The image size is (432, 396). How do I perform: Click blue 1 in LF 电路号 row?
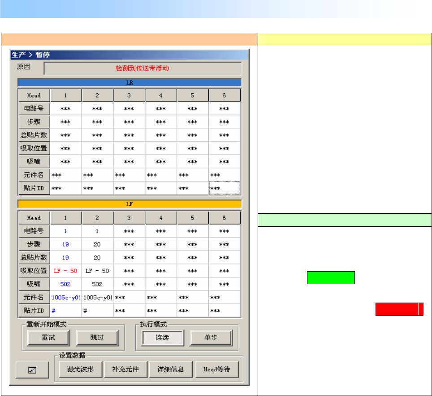point(65,231)
